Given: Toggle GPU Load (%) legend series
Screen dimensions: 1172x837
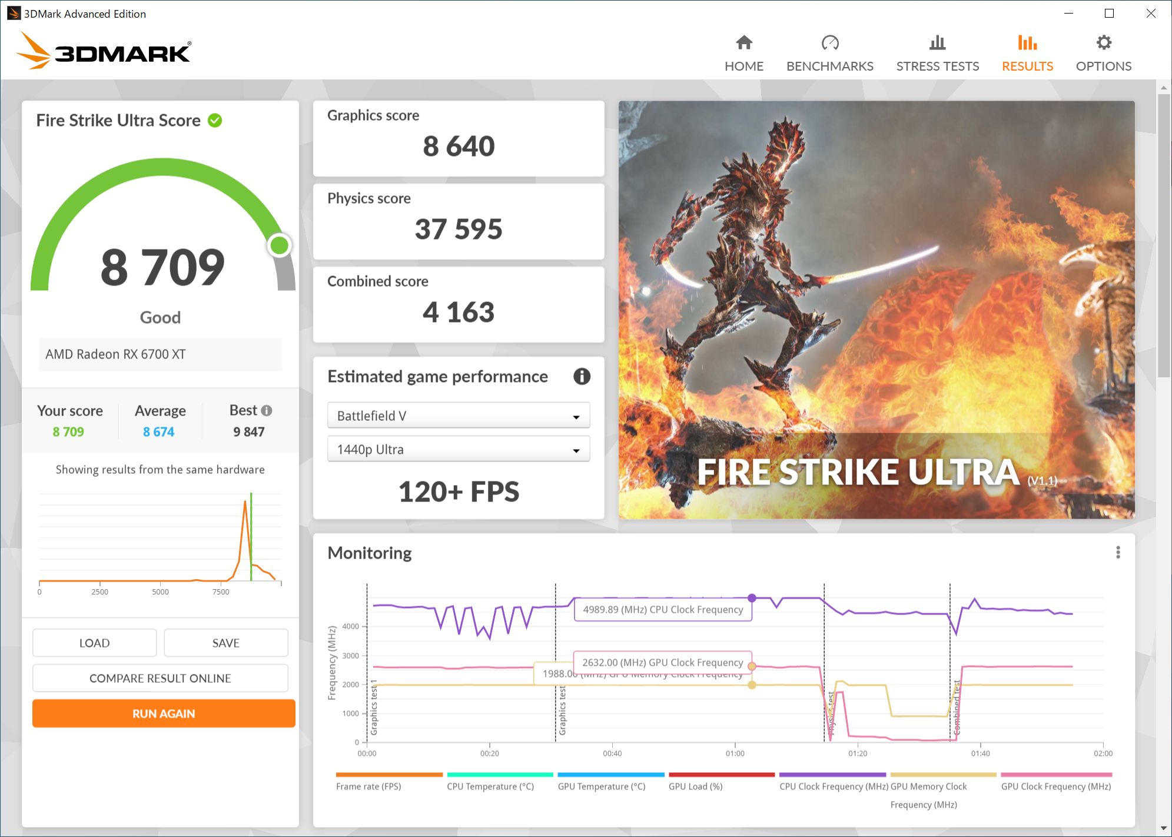Looking at the screenshot, I should click(695, 786).
